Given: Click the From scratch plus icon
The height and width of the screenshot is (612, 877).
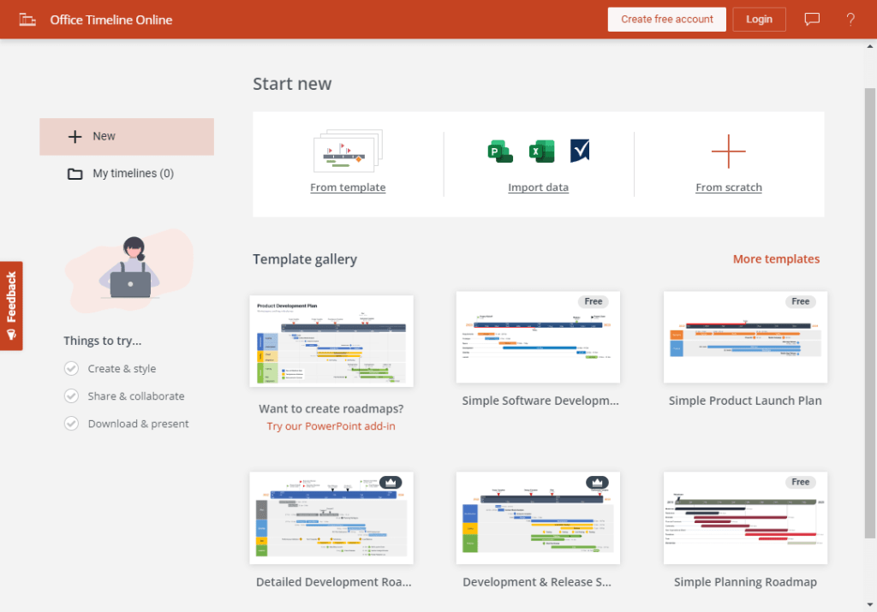Looking at the screenshot, I should coord(728,151).
